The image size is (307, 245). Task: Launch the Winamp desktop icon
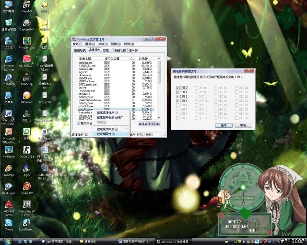click(9, 170)
